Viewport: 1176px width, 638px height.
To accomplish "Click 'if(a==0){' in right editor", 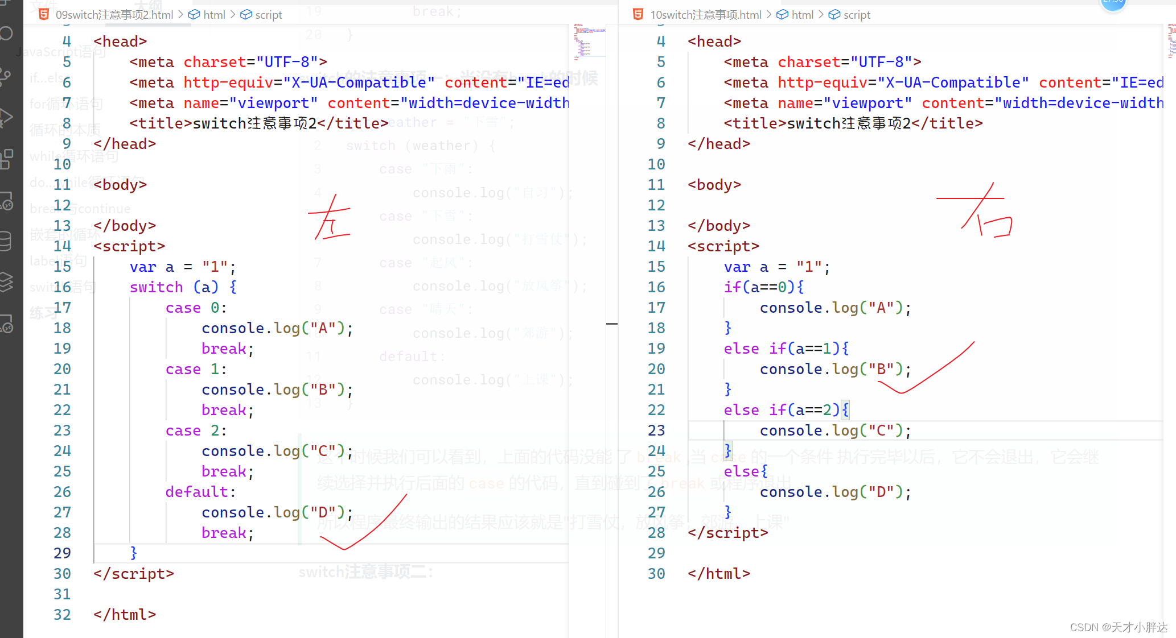I will (764, 287).
